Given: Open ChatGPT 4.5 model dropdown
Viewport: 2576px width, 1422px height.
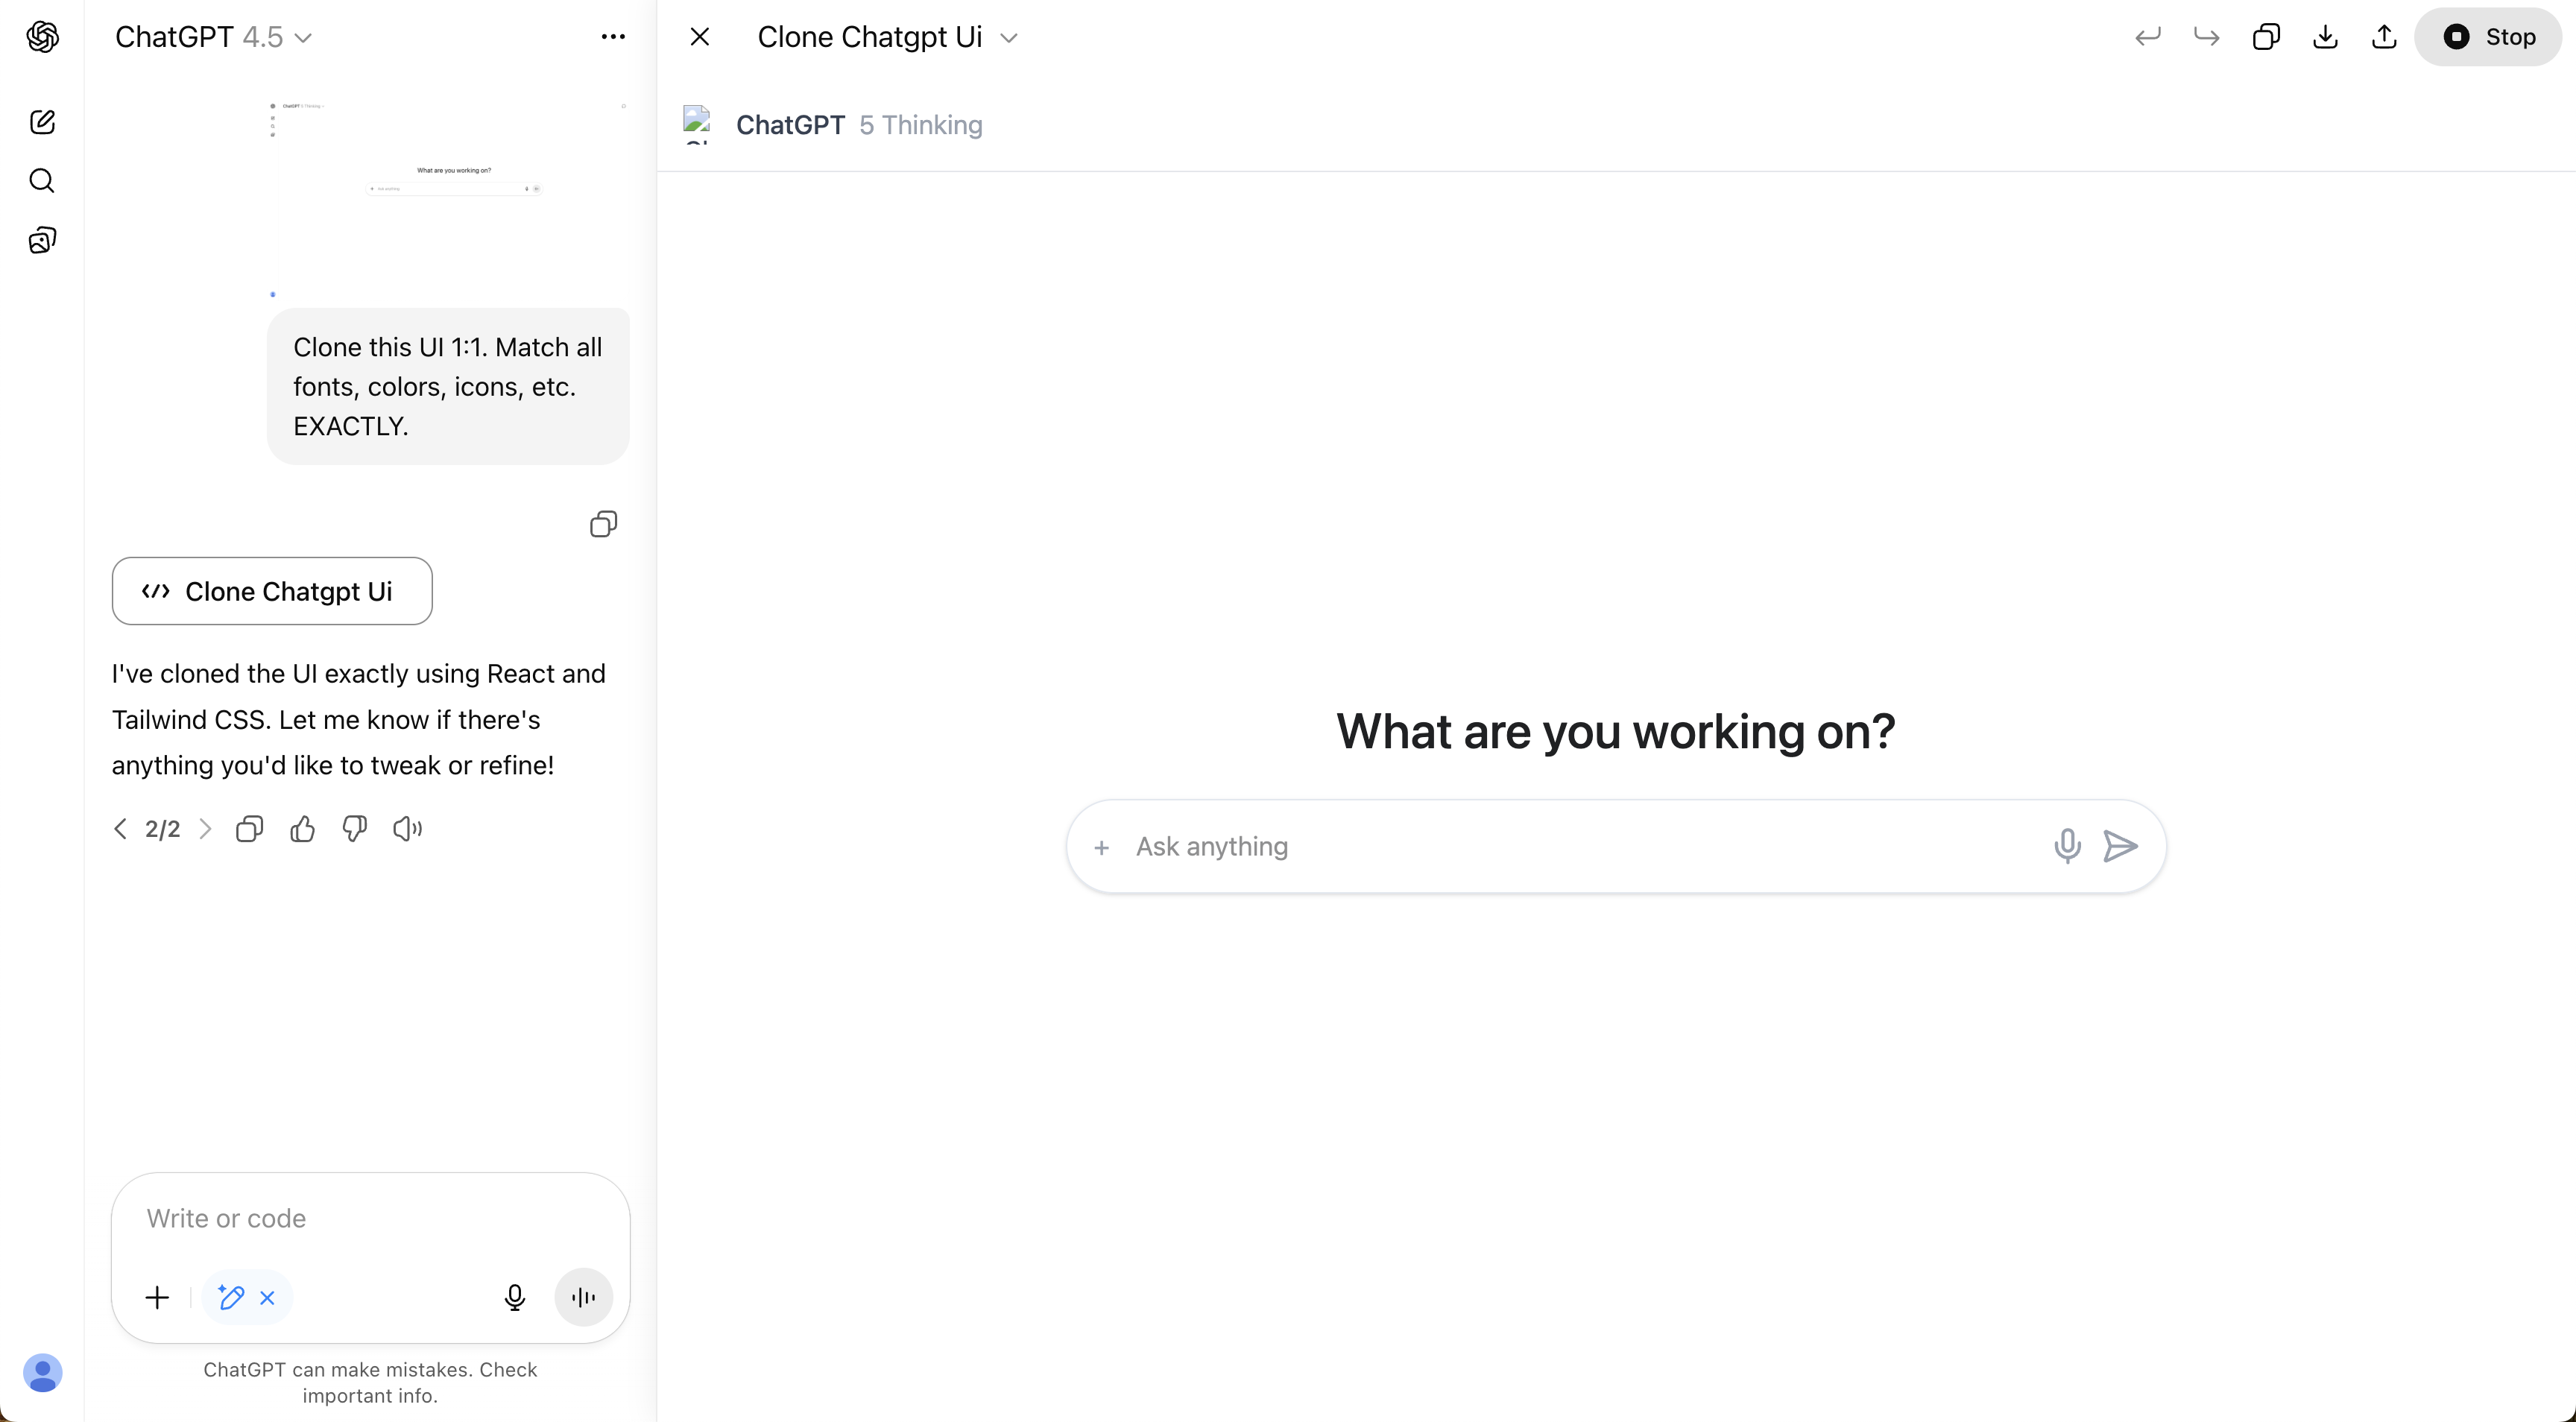Looking at the screenshot, I should point(213,37).
